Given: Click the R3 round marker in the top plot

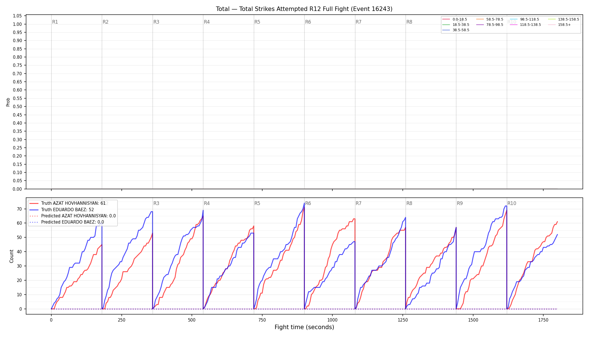Looking at the screenshot, I should click(156, 22).
